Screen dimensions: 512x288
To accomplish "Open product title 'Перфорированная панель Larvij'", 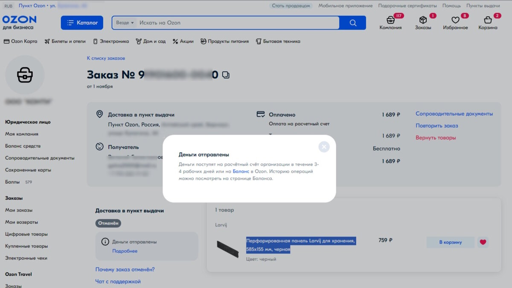I will 301,245.
